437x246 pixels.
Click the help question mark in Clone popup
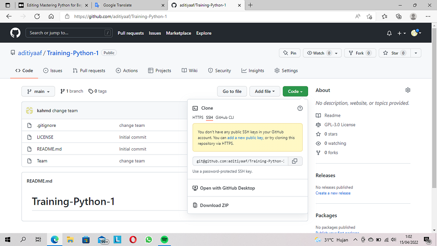click(x=300, y=108)
